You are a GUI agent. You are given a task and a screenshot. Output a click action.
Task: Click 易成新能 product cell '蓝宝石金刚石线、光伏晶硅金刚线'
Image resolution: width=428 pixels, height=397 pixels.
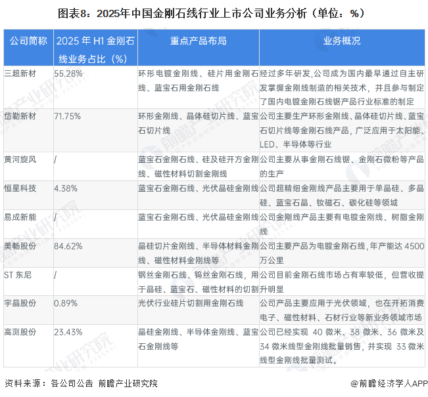pyautogui.click(x=199, y=217)
